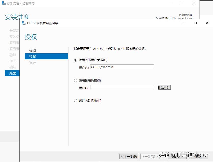The height and width of the screenshot is (162, 213).
Task: Click the Srv2019MDT01.corp.victor.cn target server text
Action: (174, 18)
